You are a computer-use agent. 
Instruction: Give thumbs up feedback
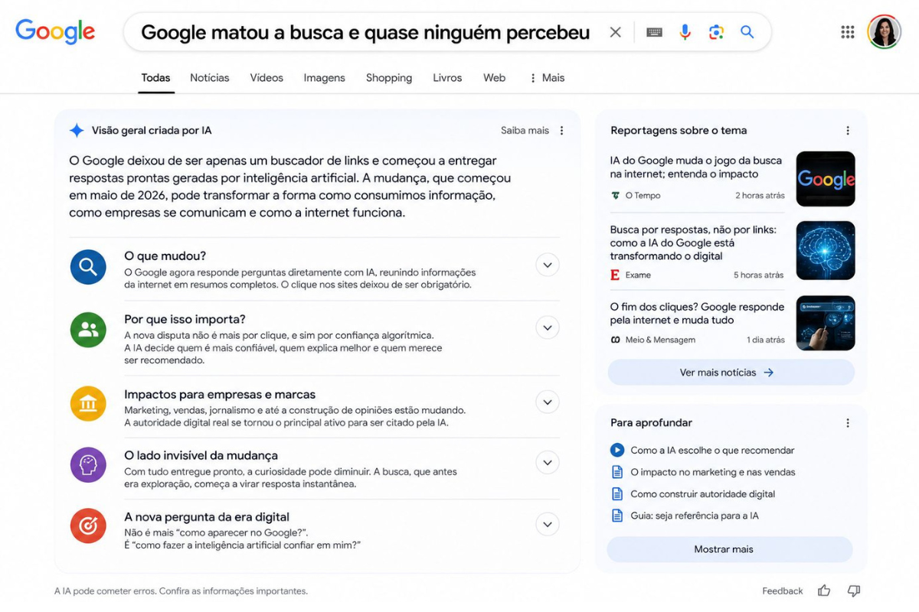[824, 591]
